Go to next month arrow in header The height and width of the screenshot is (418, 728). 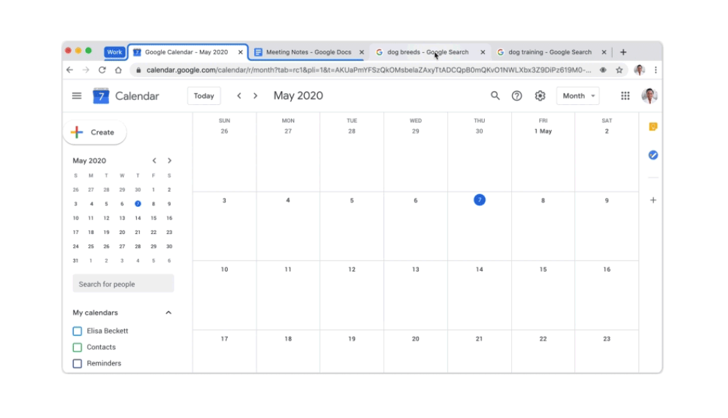[256, 96]
